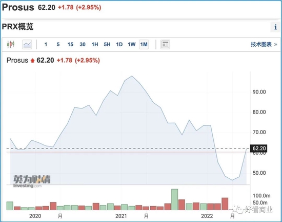The image size is (282, 222).
Task: Click the 50.00 axis label
Action: tap(259, 173)
